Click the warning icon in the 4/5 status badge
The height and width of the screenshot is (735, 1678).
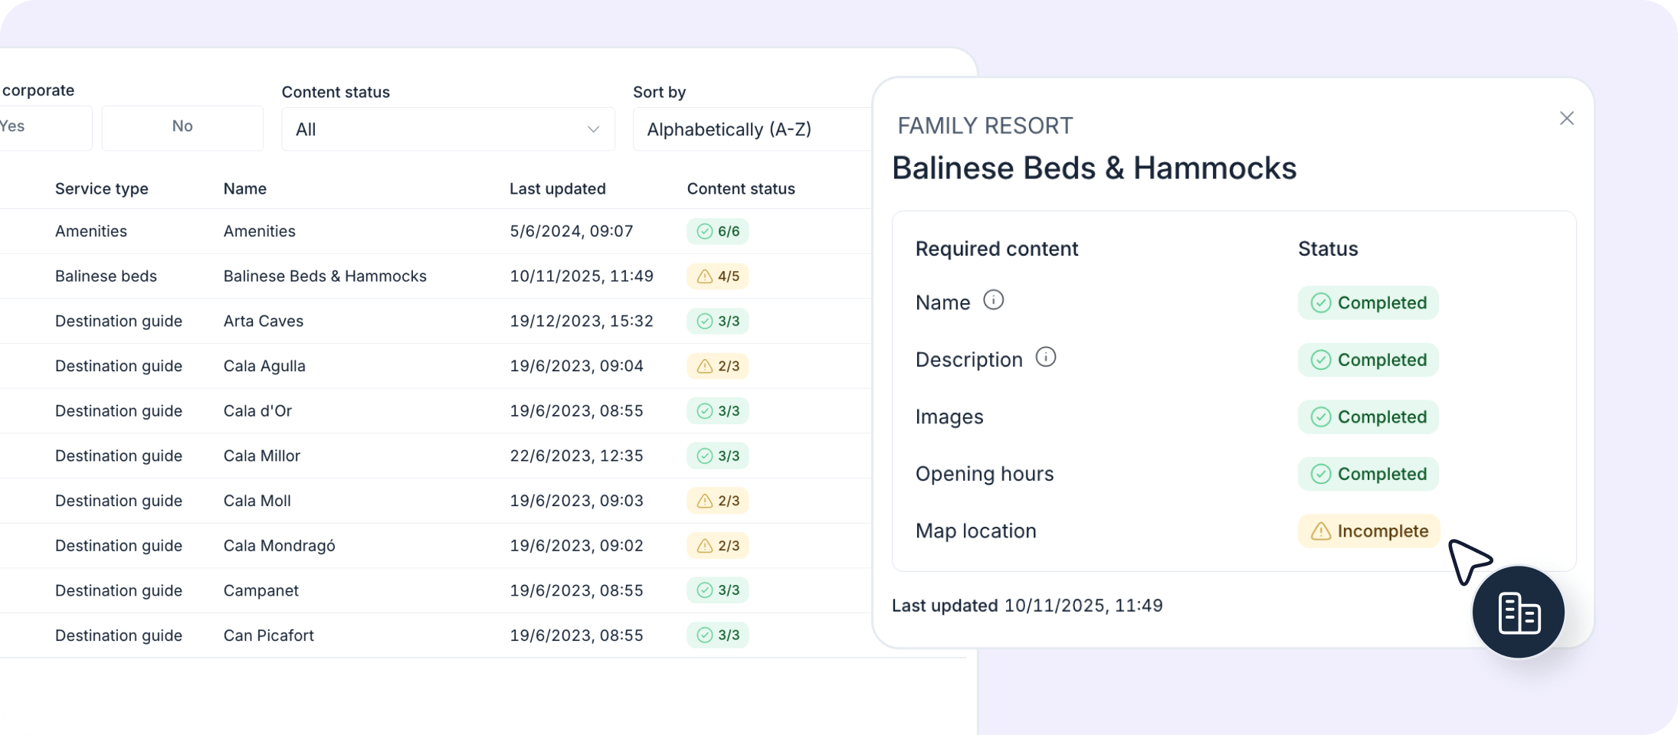tap(705, 276)
